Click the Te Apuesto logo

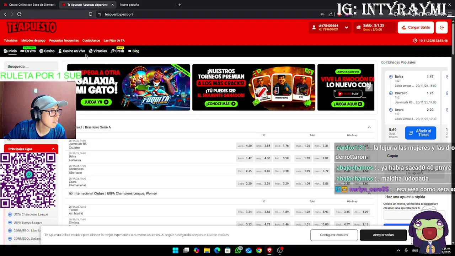click(31, 27)
